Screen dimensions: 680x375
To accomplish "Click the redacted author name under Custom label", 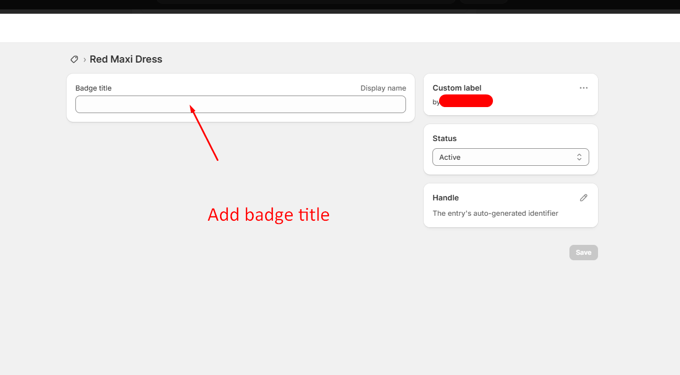I will (466, 101).
